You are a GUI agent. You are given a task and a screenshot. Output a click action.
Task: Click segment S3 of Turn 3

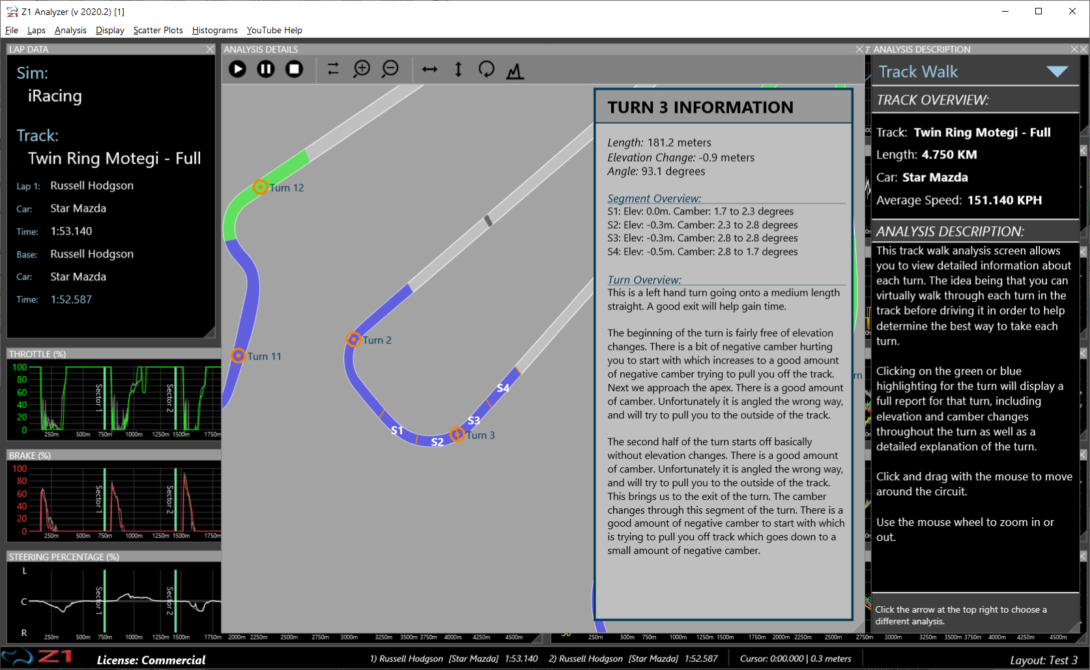pos(474,420)
